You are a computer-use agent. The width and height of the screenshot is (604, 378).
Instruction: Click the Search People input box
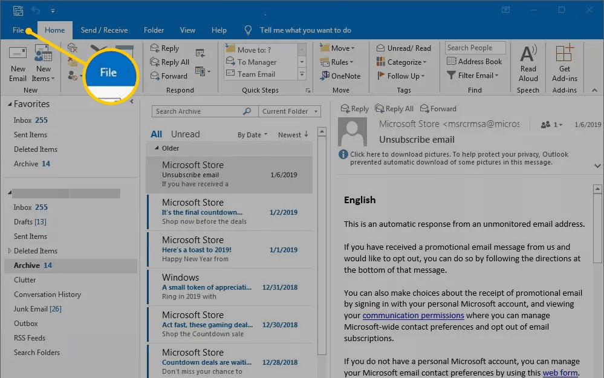tap(476, 48)
